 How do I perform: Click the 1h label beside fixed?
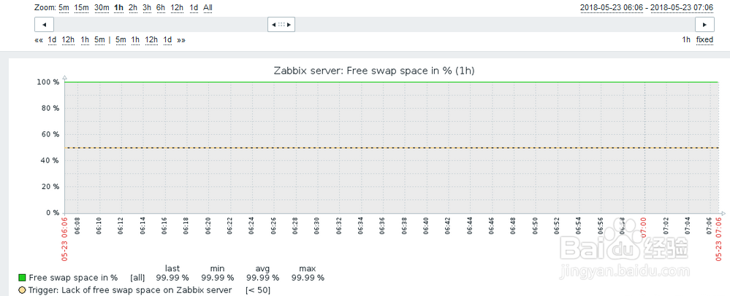click(x=686, y=39)
